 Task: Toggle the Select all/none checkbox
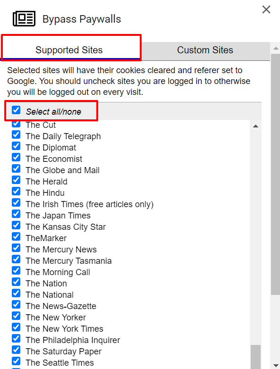[16, 110]
